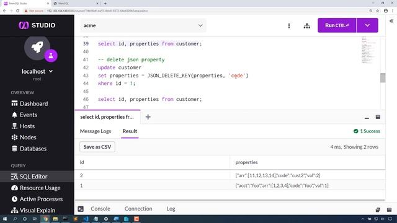This screenshot has width=397, height=223.
Task: Run the query with Run button
Action: (337, 25)
